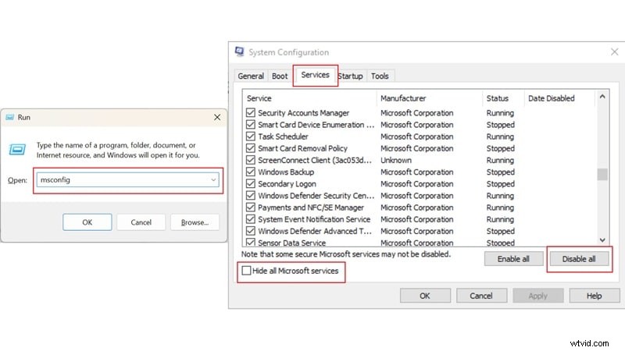Viewport: 625px width, 351px height.
Task: Uncheck the Task Scheduler service checkbox
Action: [250, 136]
